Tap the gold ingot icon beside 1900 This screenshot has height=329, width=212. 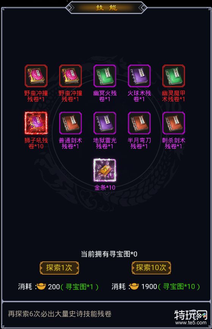pos(134,286)
